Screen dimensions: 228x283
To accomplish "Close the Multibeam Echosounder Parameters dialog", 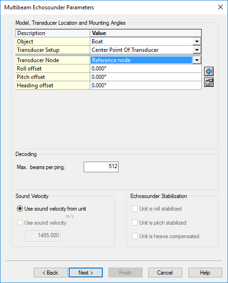I will (x=221, y=7).
